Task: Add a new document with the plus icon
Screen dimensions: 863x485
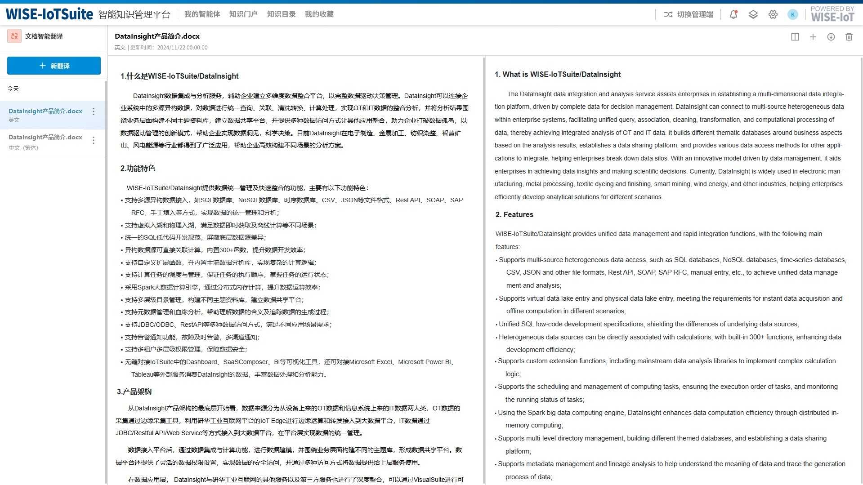Action: pos(813,37)
